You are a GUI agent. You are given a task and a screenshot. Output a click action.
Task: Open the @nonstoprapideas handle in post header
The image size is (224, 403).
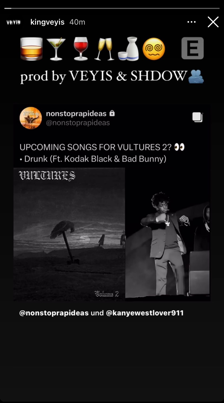[78, 123]
